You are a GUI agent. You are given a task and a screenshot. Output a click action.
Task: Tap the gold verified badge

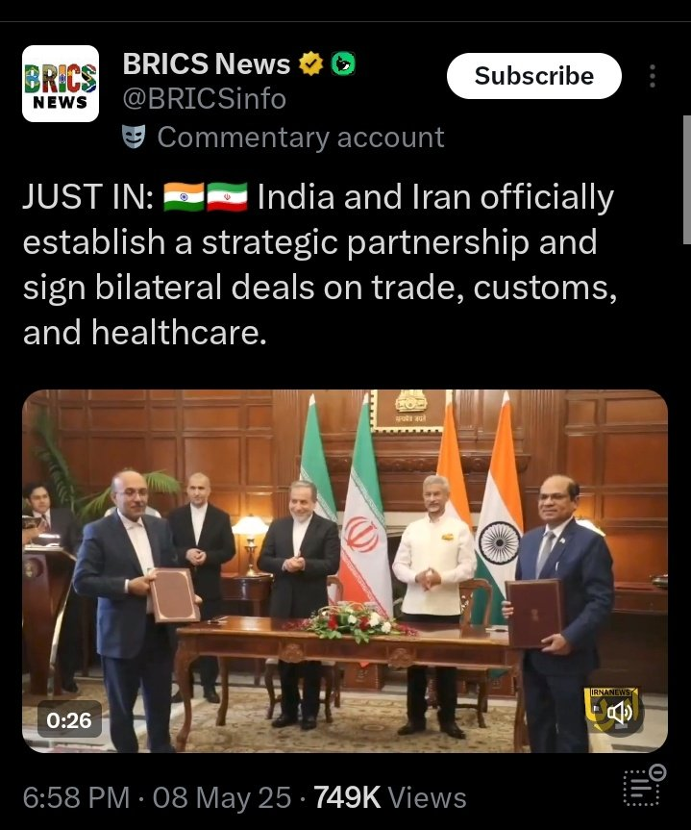[x=310, y=64]
